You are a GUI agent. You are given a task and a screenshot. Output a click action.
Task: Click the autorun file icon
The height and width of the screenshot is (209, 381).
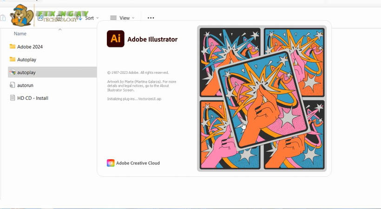coord(13,85)
